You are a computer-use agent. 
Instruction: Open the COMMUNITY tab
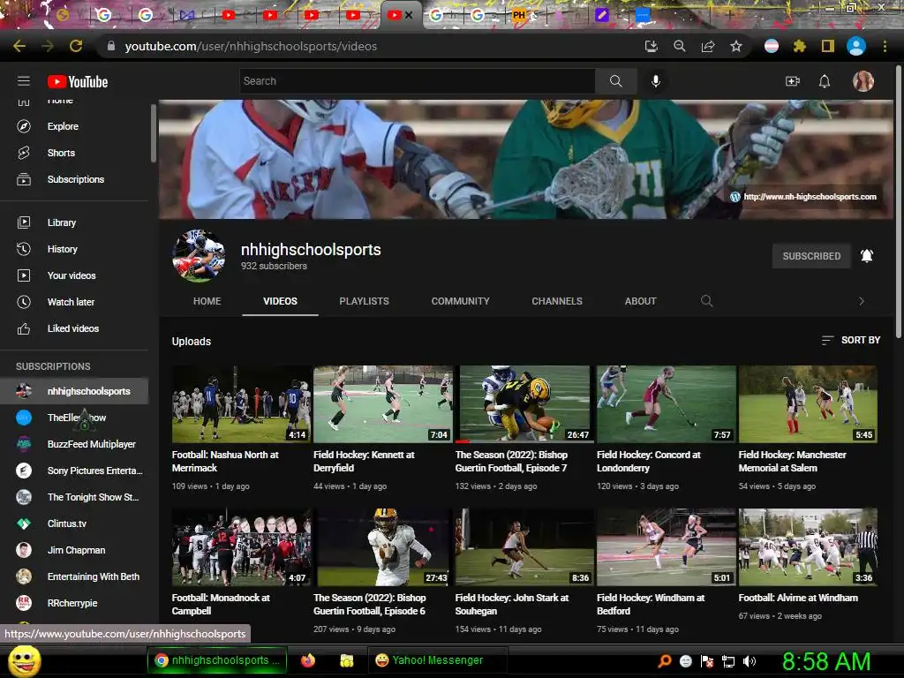click(x=460, y=301)
